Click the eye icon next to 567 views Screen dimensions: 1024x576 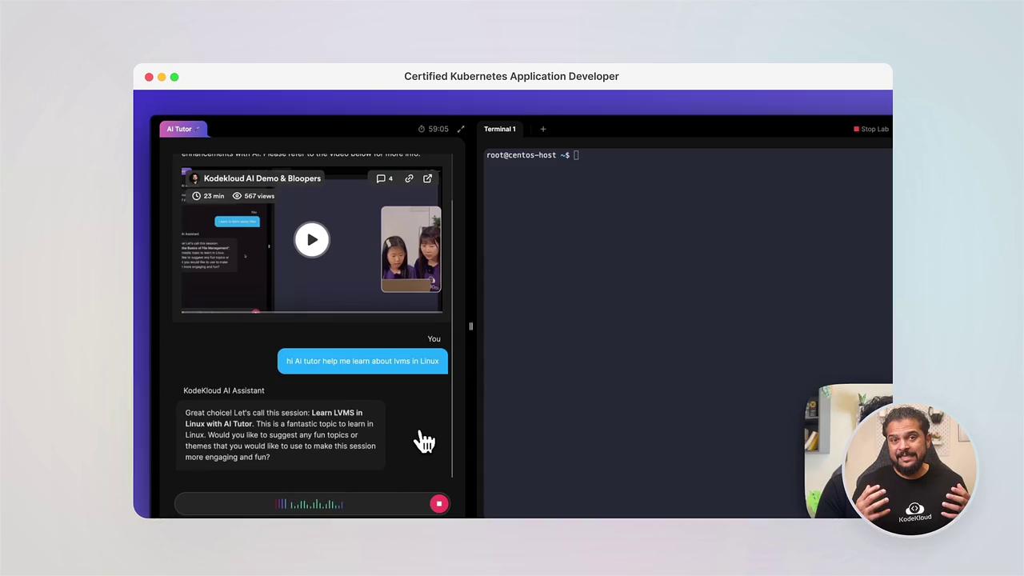(237, 196)
